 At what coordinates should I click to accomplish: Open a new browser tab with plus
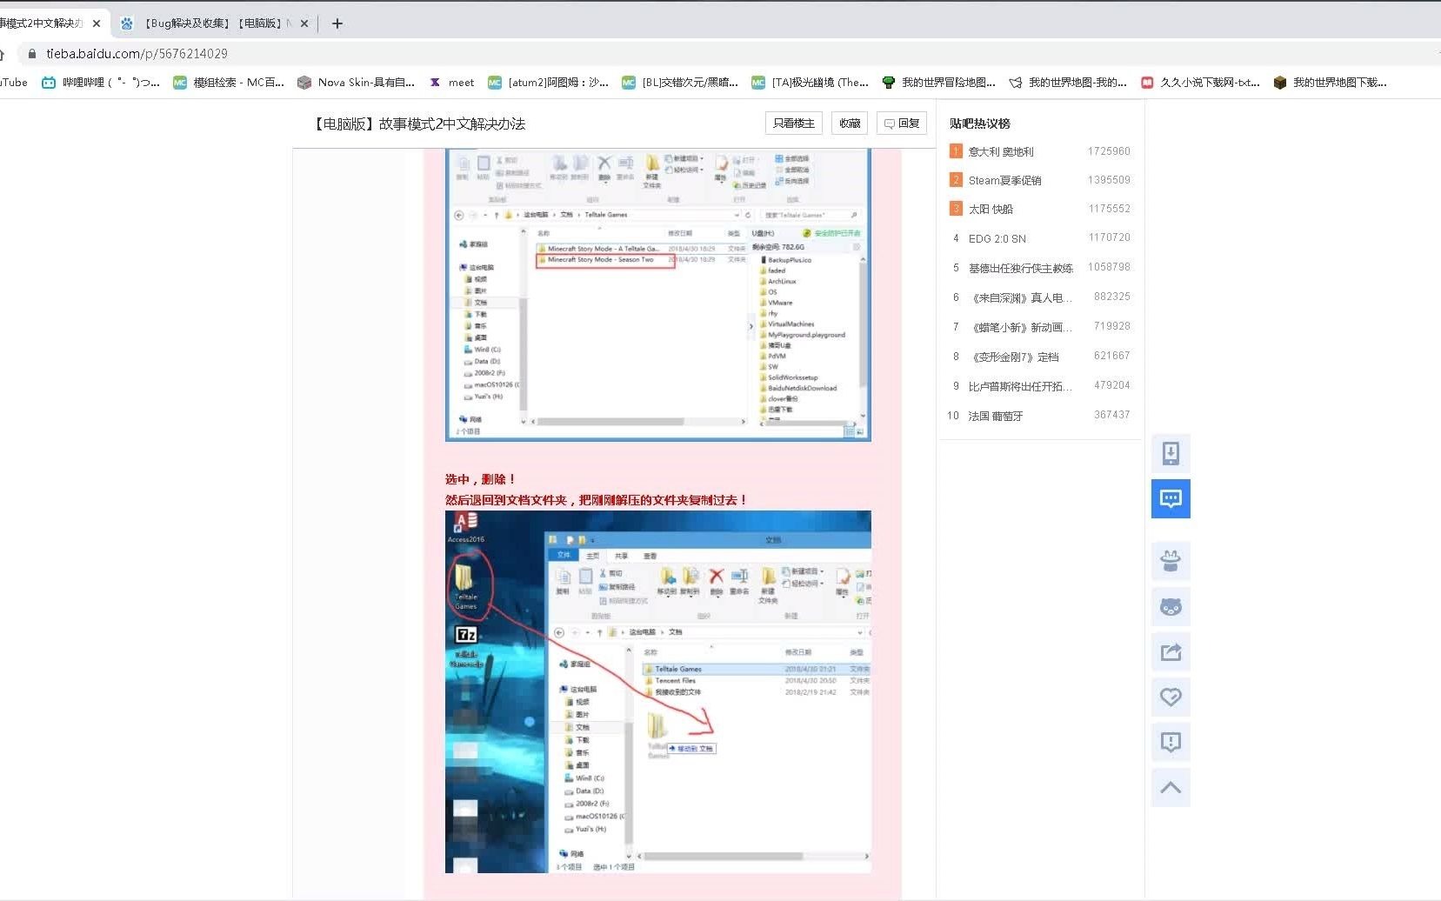point(337,23)
